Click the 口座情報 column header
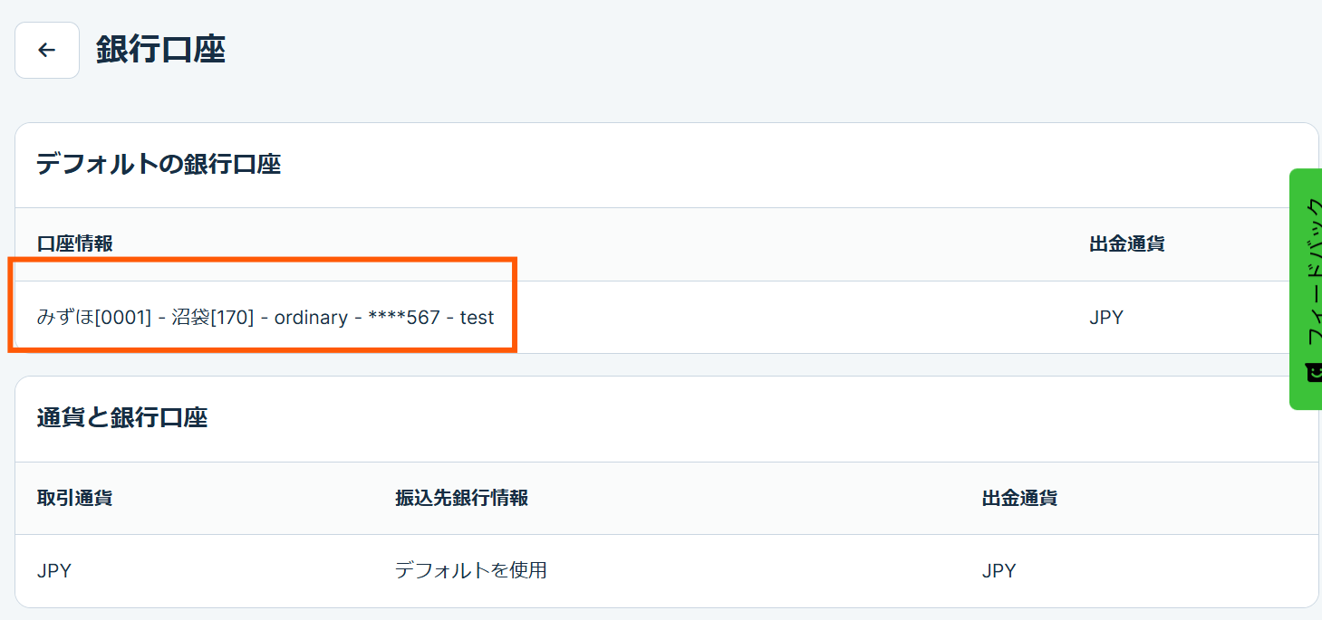1322x620 pixels. [74, 244]
